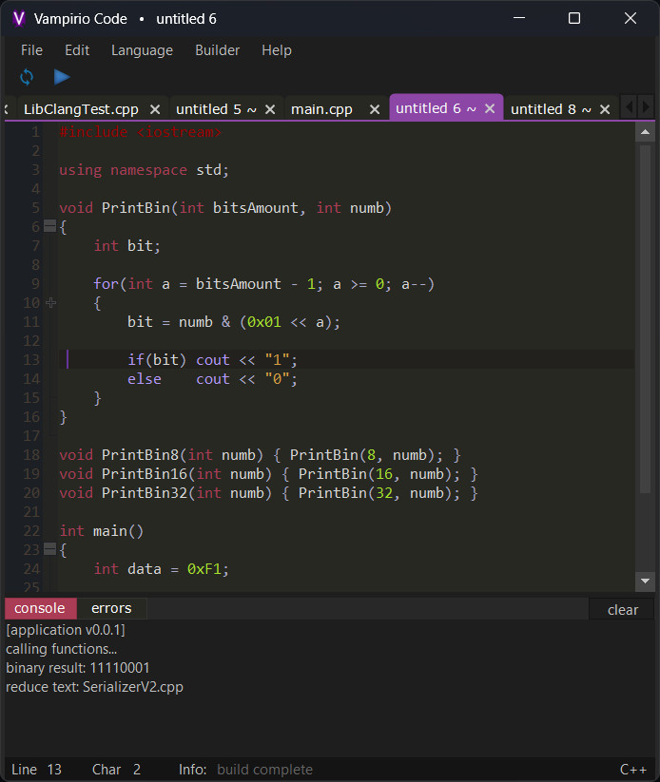This screenshot has height=782, width=660.
Task: Click 'using namespace std;' code line
Action: pyautogui.click(x=144, y=170)
